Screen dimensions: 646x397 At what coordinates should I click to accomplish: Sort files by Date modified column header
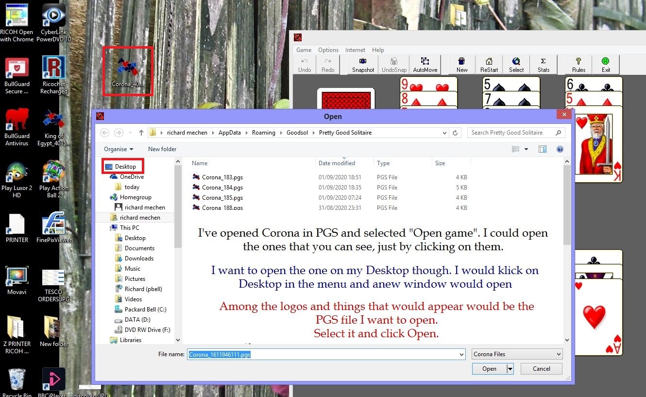coord(344,163)
